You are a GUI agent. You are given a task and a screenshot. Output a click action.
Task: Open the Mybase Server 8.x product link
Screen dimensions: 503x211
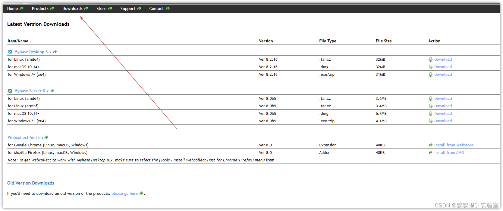coord(31,91)
